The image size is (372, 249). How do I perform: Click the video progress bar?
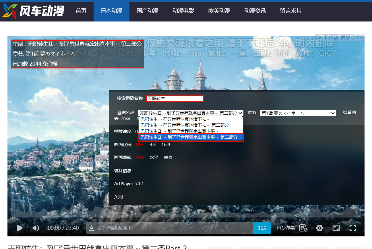click(186, 216)
